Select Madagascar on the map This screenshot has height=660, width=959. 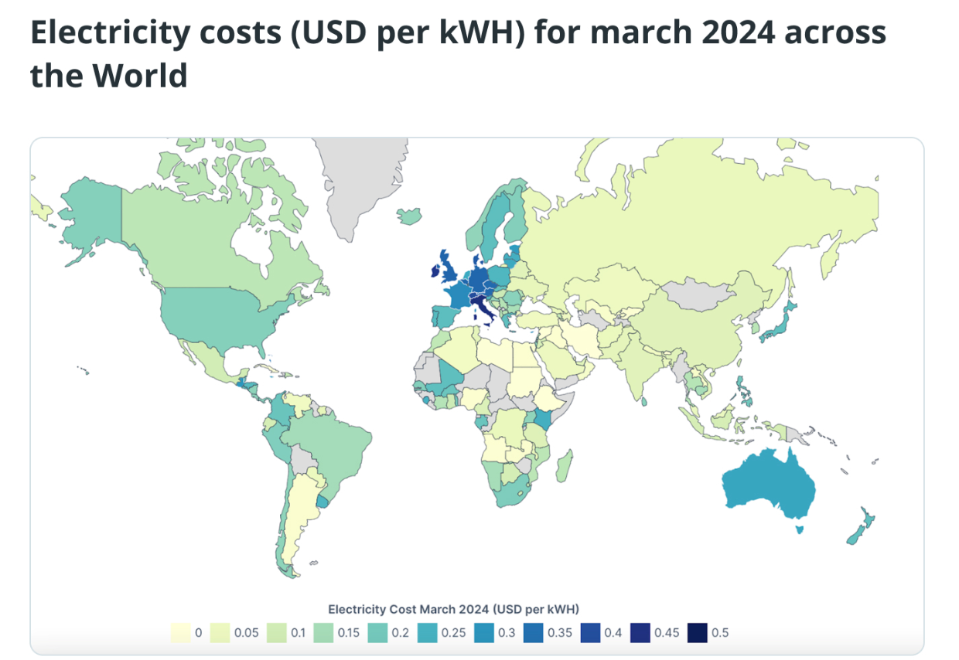[x=565, y=466]
